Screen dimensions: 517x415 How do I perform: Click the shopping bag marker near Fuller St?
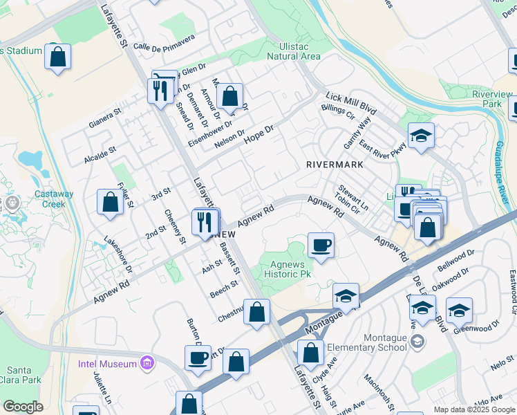[x=110, y=203]
